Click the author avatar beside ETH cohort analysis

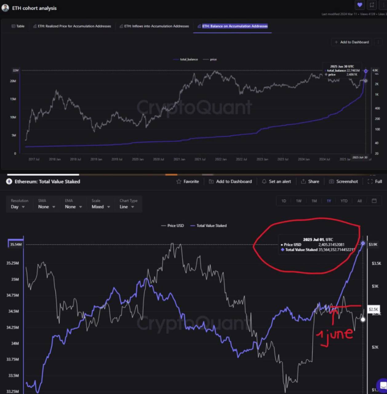pos(5,8)
